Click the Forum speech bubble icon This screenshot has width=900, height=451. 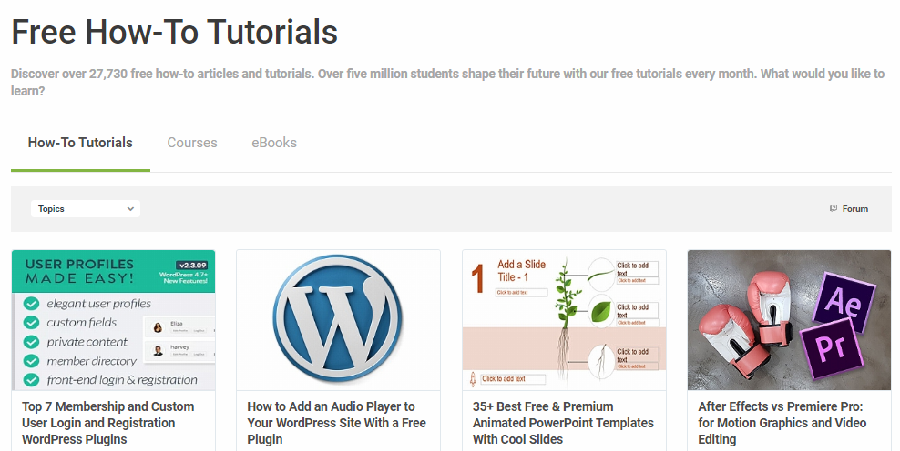click(834, 208)
